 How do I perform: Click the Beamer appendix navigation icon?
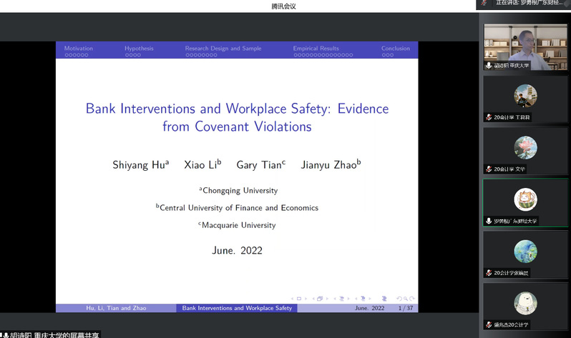384,299
